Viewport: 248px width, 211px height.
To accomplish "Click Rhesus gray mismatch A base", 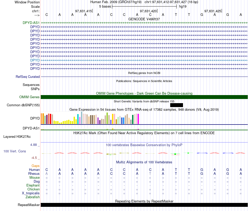I will click(46, 173).
